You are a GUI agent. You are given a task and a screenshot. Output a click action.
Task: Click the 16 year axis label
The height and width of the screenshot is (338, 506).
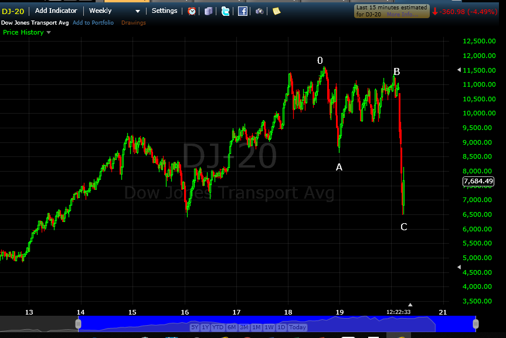click(x=185, y=312)
